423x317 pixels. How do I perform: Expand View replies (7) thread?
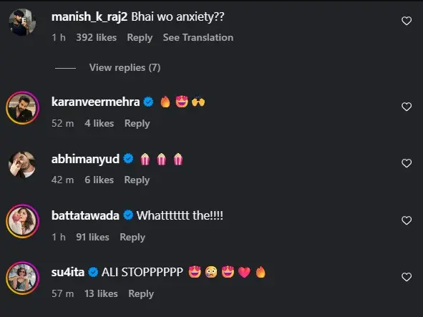click(125, 67)
